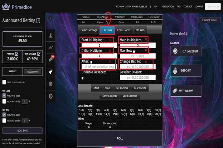Check Increase bet by under On Win

4,121
